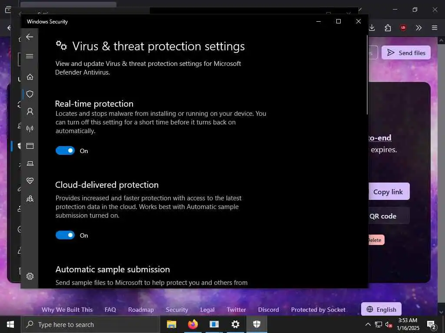Select Virus & threat protection shield icon
The height and width of the screenshot is (333, 445).
pyautogui.click(x=30, y=94)
